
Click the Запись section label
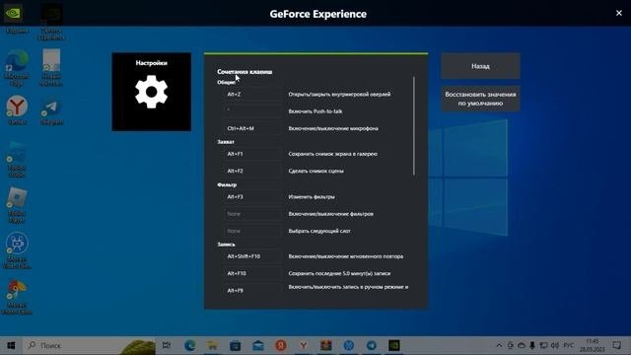(x=226, y=245)
